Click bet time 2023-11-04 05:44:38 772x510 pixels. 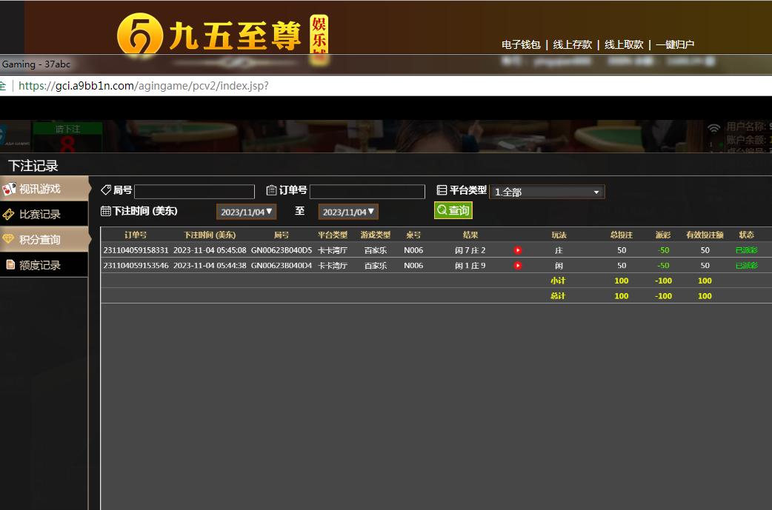point(210,266)
